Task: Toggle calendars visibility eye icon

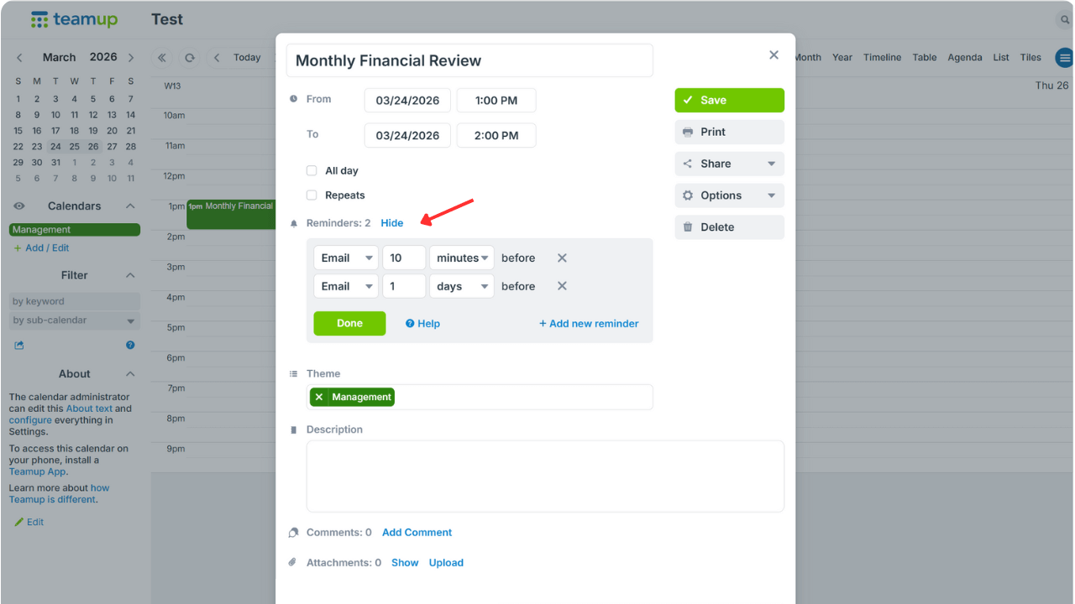Action: (x=19, y=206)
